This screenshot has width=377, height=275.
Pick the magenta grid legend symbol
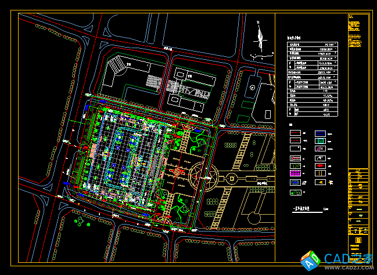pyautogui.click(x=295, y=173)
